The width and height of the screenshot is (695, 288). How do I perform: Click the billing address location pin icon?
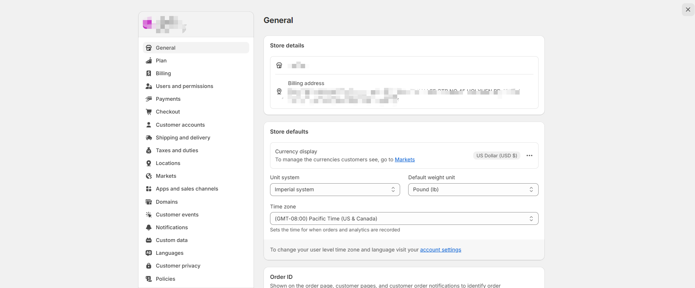(279, 91)
